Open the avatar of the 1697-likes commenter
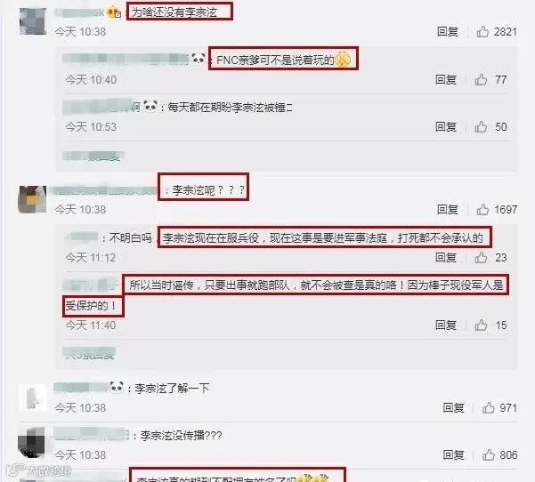 coord(32,199)
